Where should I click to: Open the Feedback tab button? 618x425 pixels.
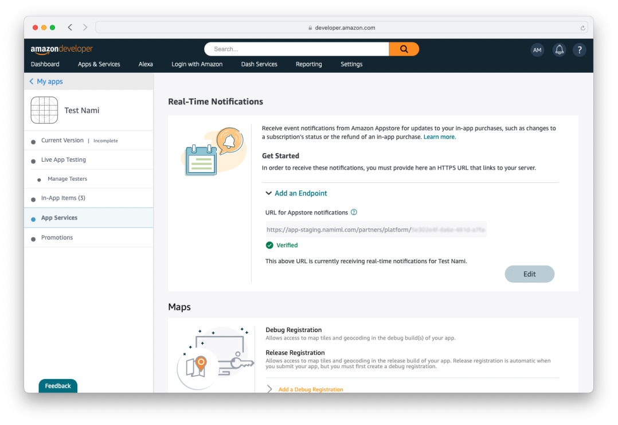[58, 386]
